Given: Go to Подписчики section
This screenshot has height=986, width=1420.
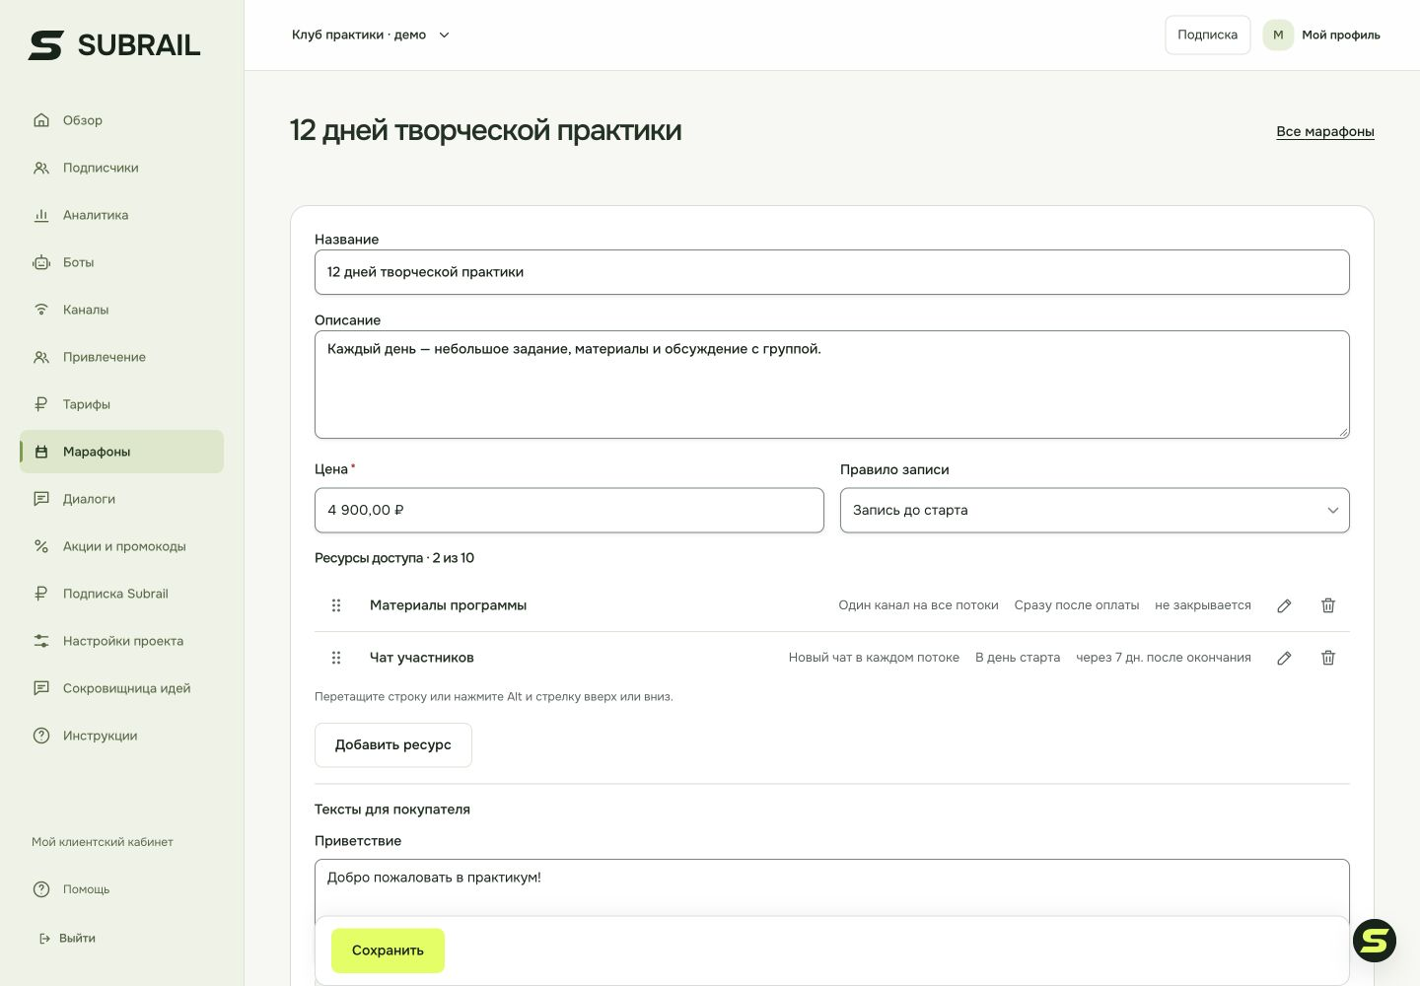Looking at the screenshot, I should 121,168.
